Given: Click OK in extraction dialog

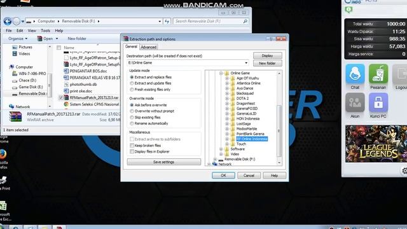Looking at the screenshot, I should 223,176.
